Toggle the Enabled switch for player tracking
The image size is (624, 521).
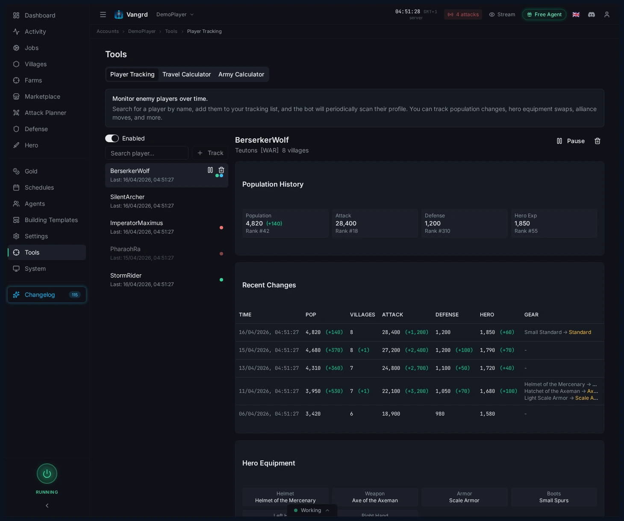tap(112, 138)
